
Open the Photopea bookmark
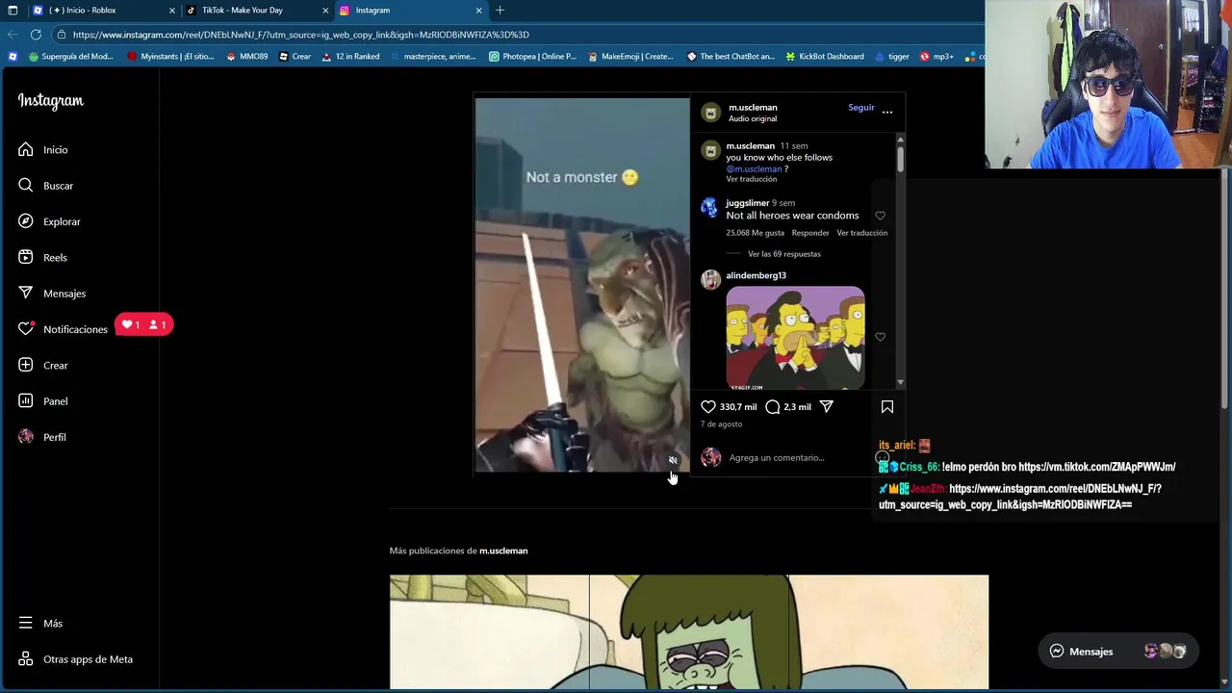pyautogui.click(x=532, y=57)
